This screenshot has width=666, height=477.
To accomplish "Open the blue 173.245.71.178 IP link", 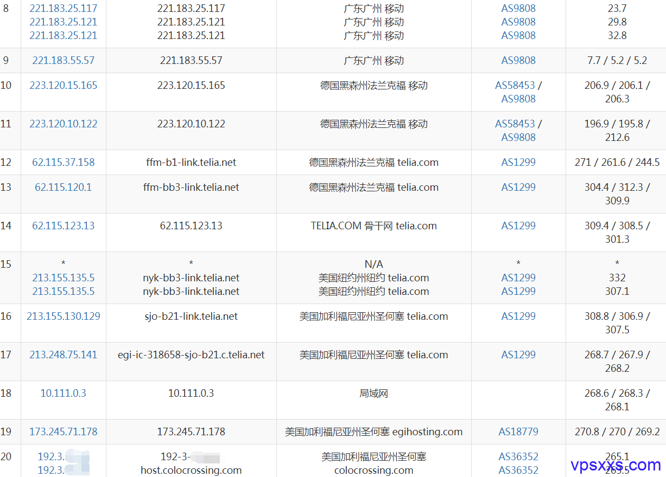I will pos(64,431).
